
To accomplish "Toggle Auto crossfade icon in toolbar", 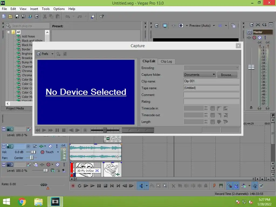I will (236, 186).
